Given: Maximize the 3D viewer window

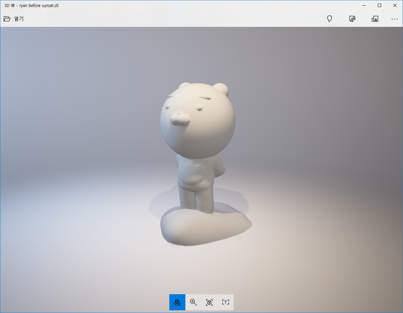Looking at the screenshot, I should [x=380, y=5].
